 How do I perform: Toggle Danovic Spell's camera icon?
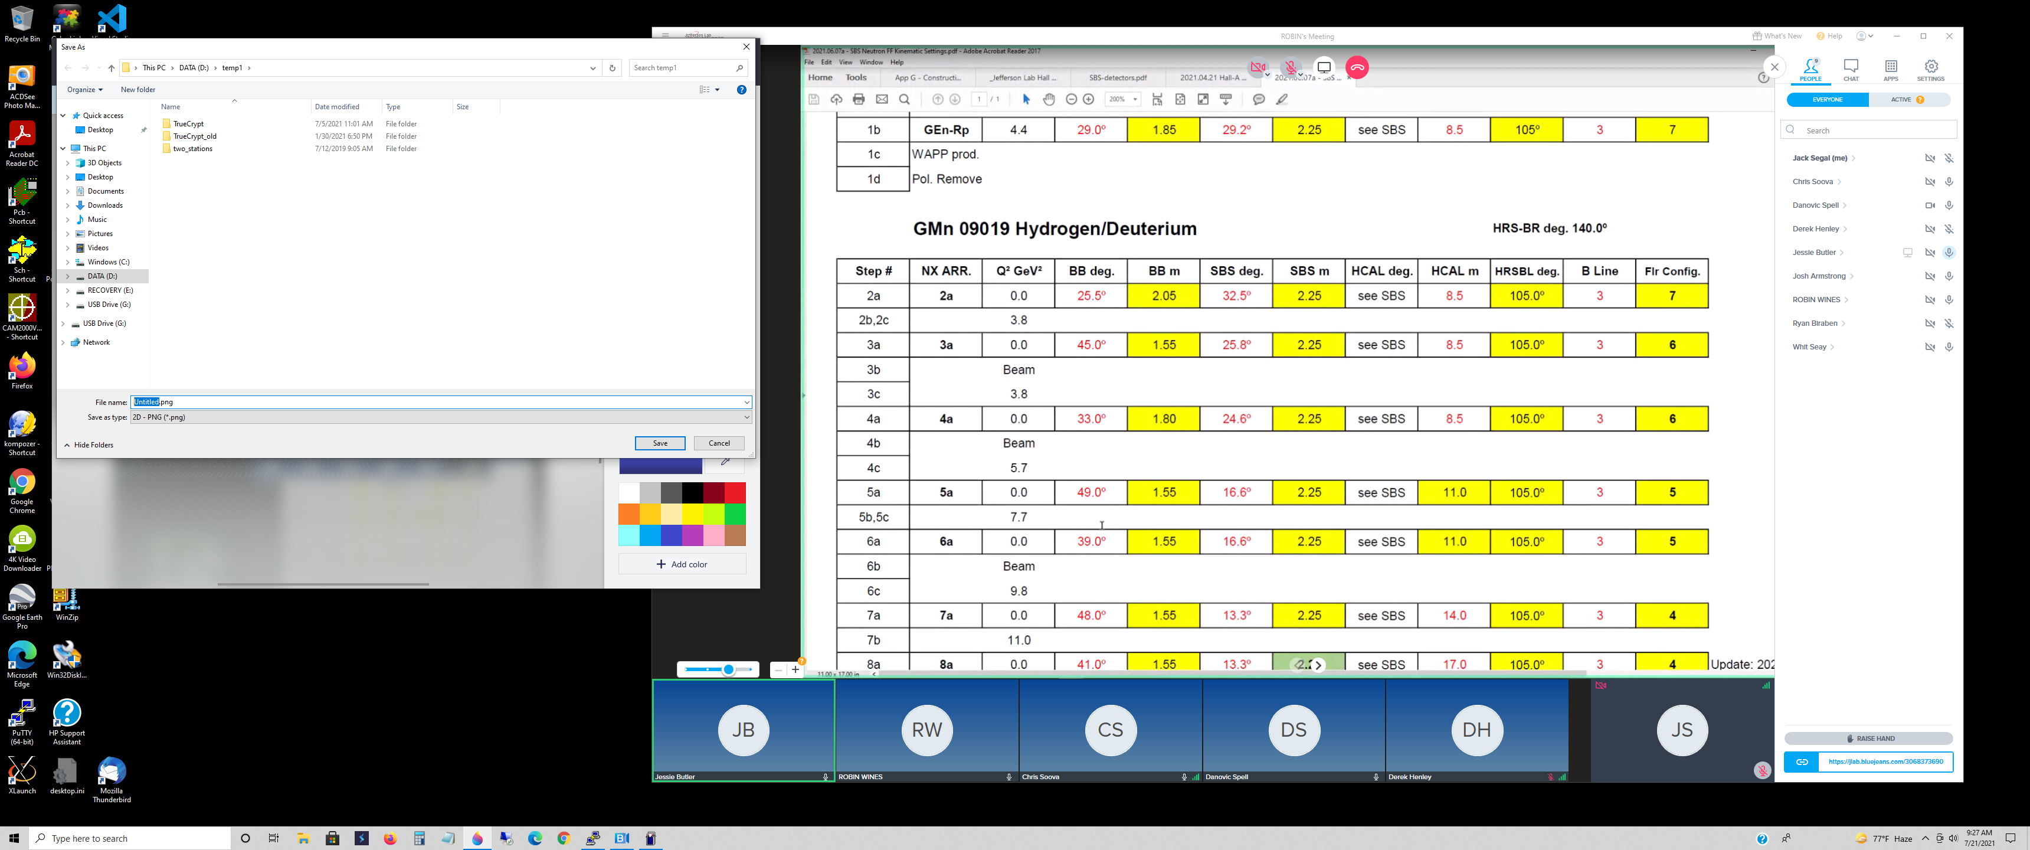[x=1930, y=206]
